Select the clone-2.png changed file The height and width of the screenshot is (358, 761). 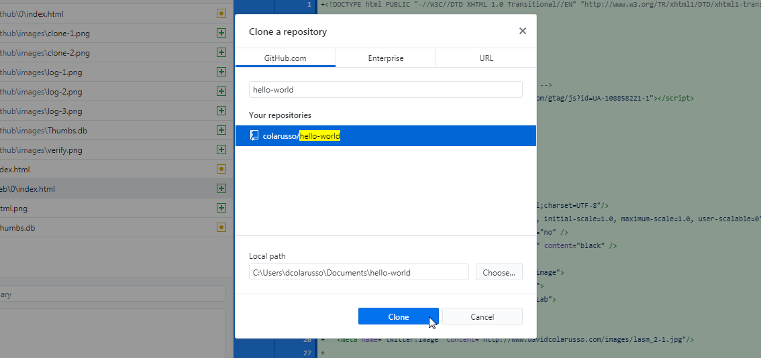pyautogui.click(x=117, y=53)
